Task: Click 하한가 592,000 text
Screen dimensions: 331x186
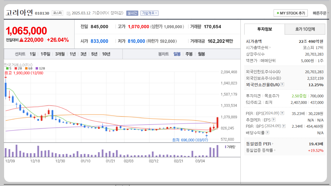Action: click(162, 41)
